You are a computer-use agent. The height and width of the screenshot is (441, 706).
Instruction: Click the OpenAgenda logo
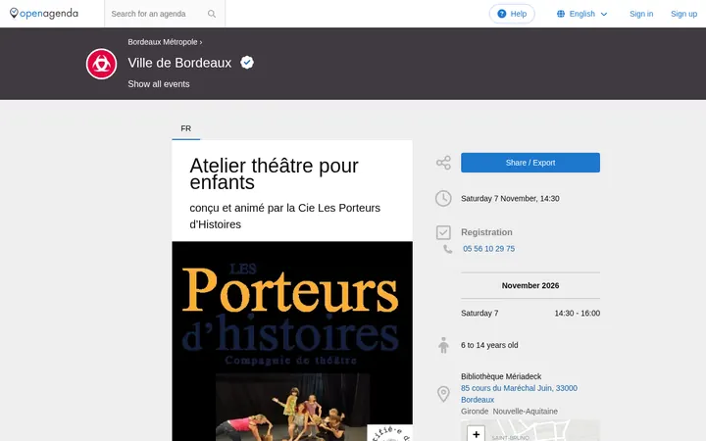pyautogui.click(x=44, y=14)
